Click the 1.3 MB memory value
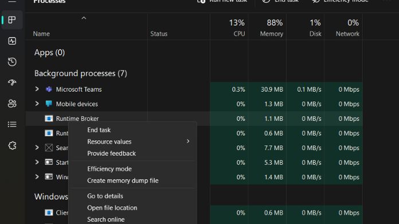The height and width of the screenshot is (224, 399). point(273,104)
